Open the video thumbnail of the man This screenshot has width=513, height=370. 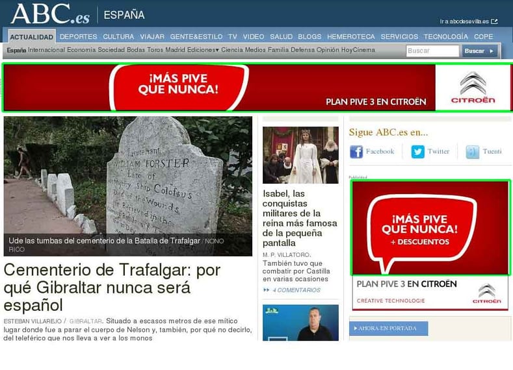pyautogui.click(x=300, y=323)
